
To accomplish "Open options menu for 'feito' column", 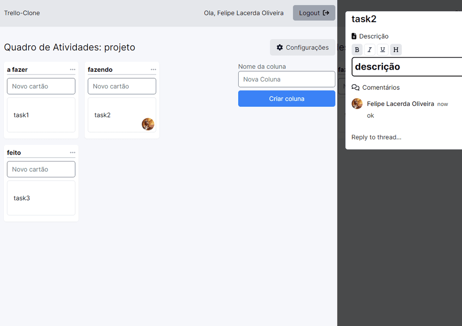I will pyautogui.click(x=73, y=153).
